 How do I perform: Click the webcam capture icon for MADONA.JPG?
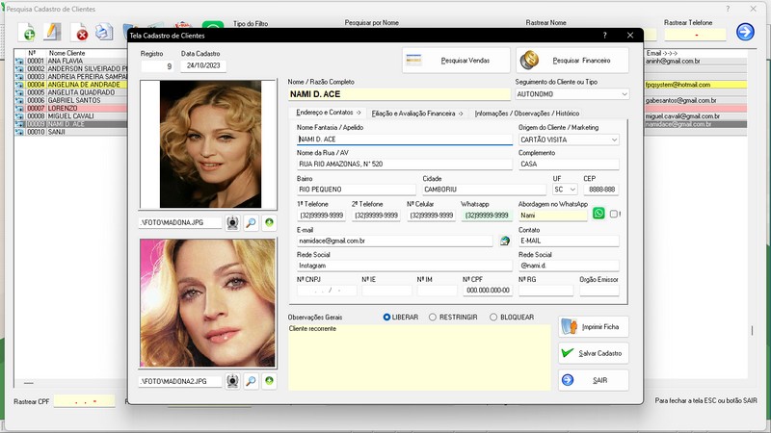(232, 222)
